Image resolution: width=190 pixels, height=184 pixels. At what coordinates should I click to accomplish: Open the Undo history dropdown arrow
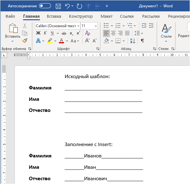[x=72, y=6]
